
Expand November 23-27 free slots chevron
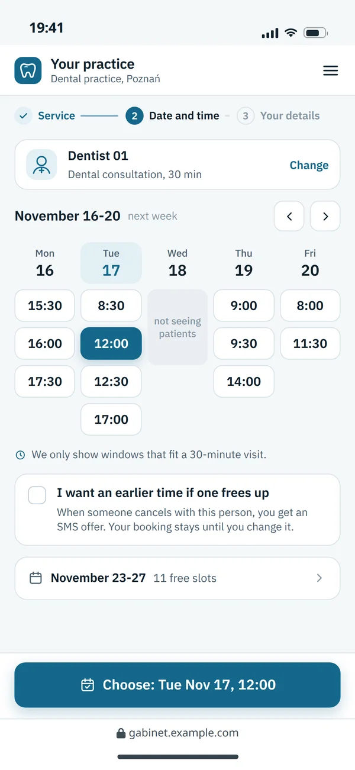[x=319, y=578]
